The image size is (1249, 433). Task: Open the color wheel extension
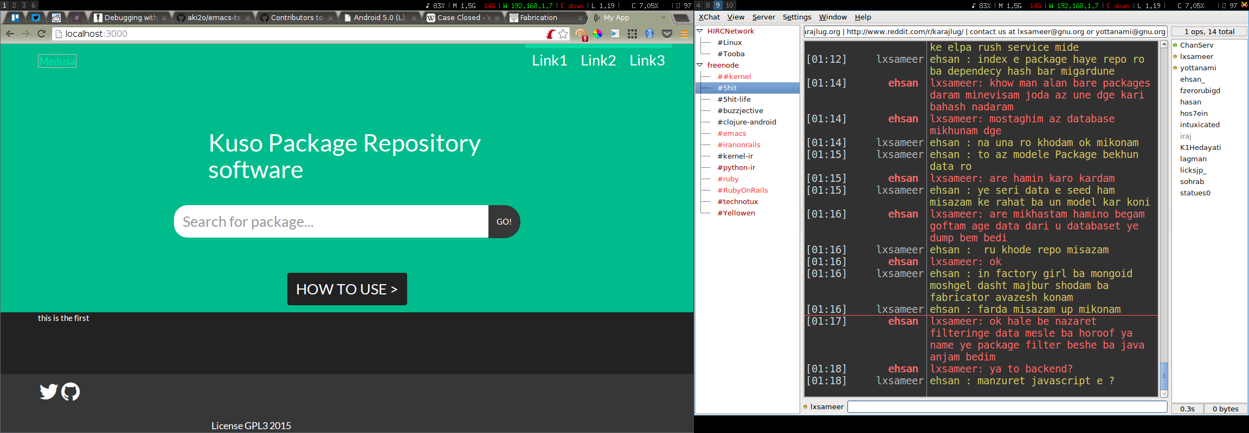tap(597, 34)
